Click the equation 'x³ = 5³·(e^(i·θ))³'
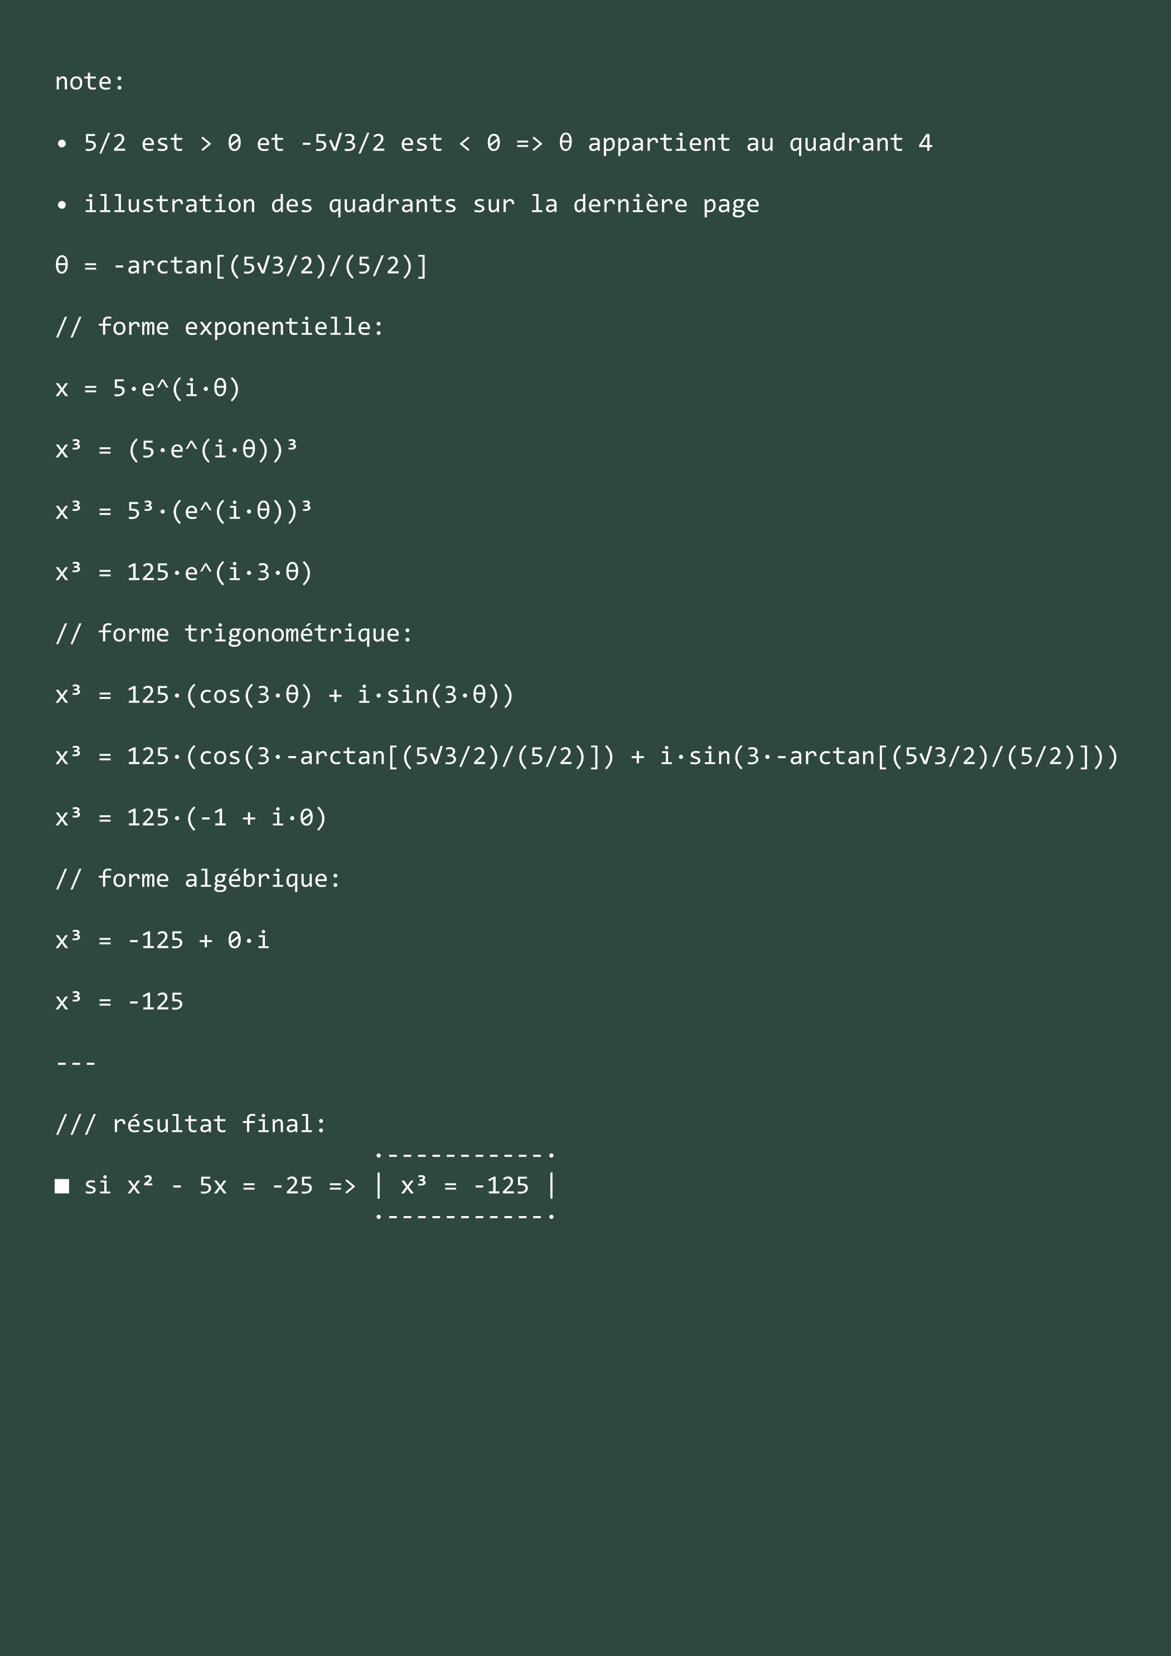This screenshot has width=1171, height=1656. (184, 511)
